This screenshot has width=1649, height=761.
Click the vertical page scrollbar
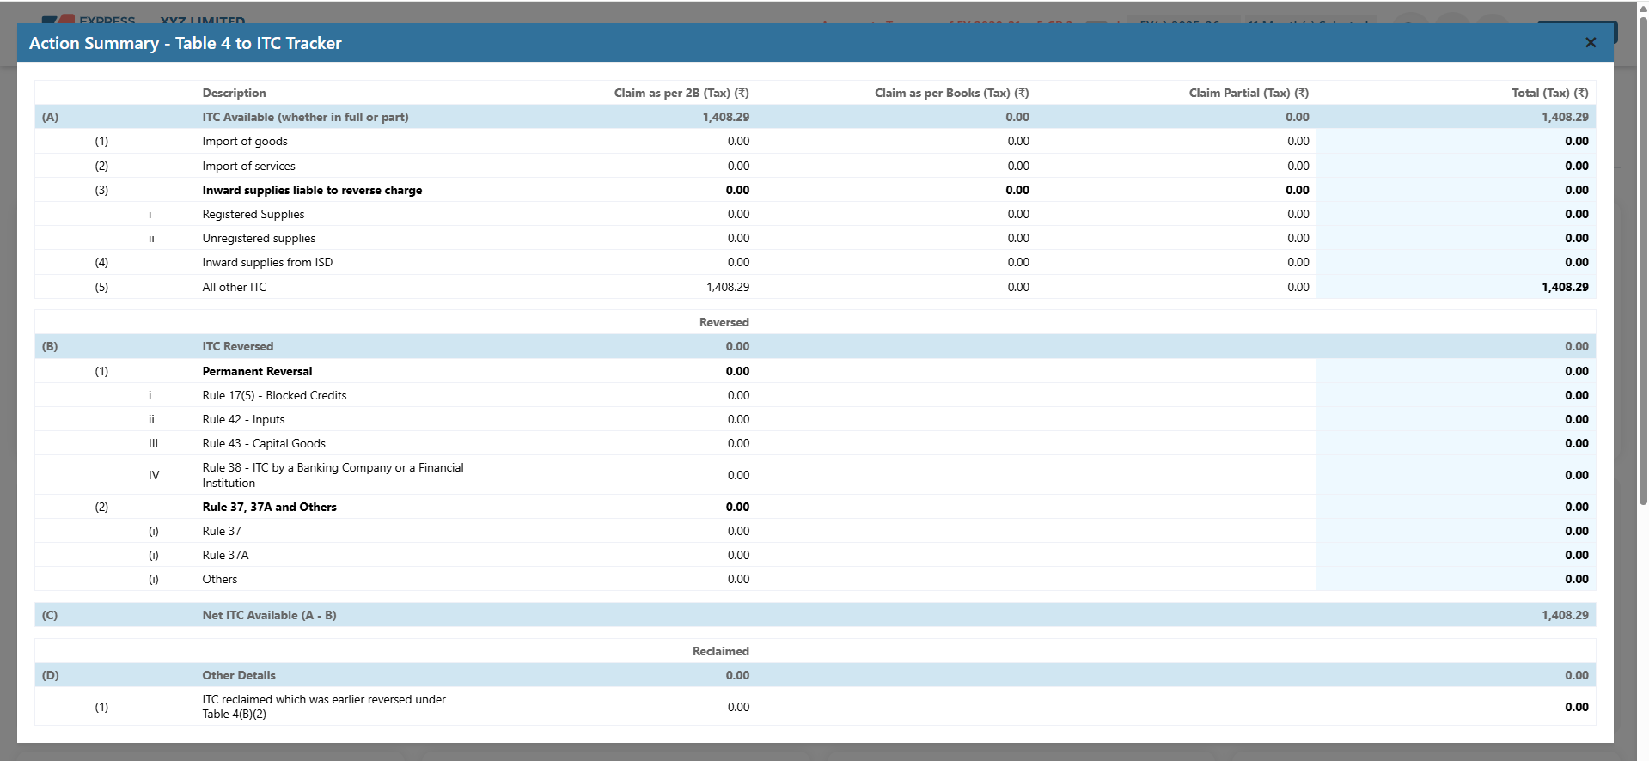1643,258
